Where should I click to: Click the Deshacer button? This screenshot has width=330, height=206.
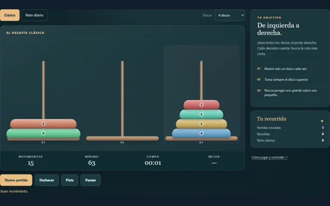[46, 180]
